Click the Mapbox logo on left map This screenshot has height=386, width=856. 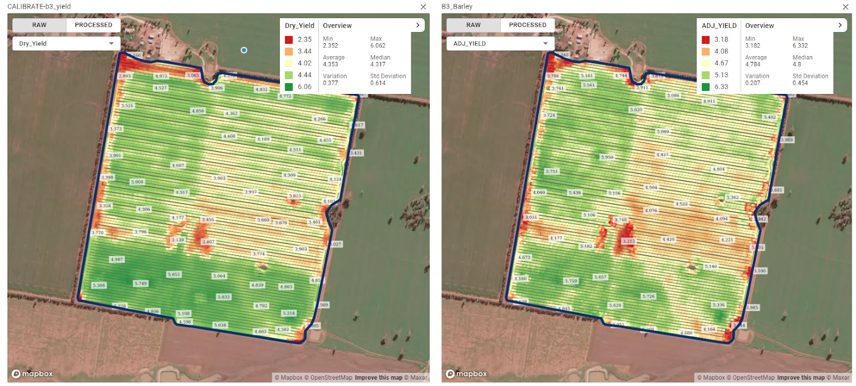[32, 374]
